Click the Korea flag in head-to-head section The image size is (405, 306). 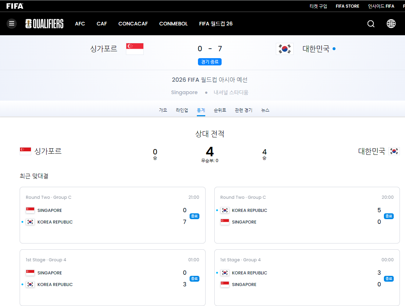[394, 151]
